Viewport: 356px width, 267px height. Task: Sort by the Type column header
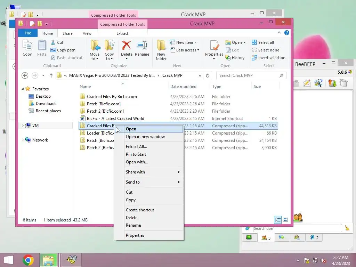click(216, 87)
